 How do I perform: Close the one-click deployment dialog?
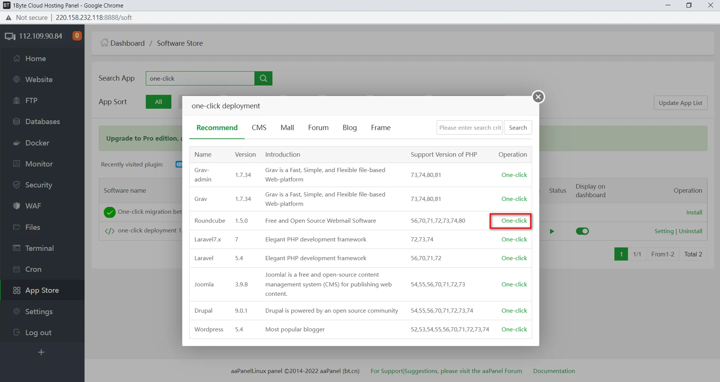pos(538,97)
